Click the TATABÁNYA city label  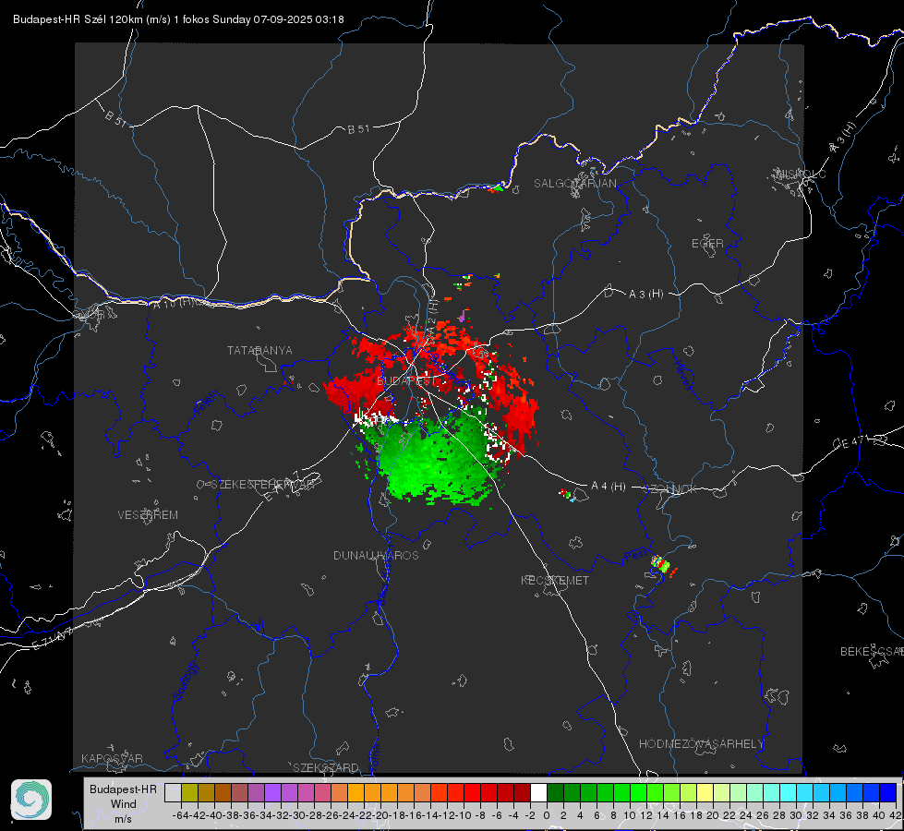tap(259, 351)
